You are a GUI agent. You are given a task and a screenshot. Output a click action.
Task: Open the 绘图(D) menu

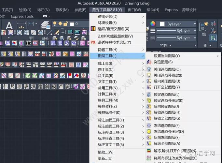pos(25,10)
